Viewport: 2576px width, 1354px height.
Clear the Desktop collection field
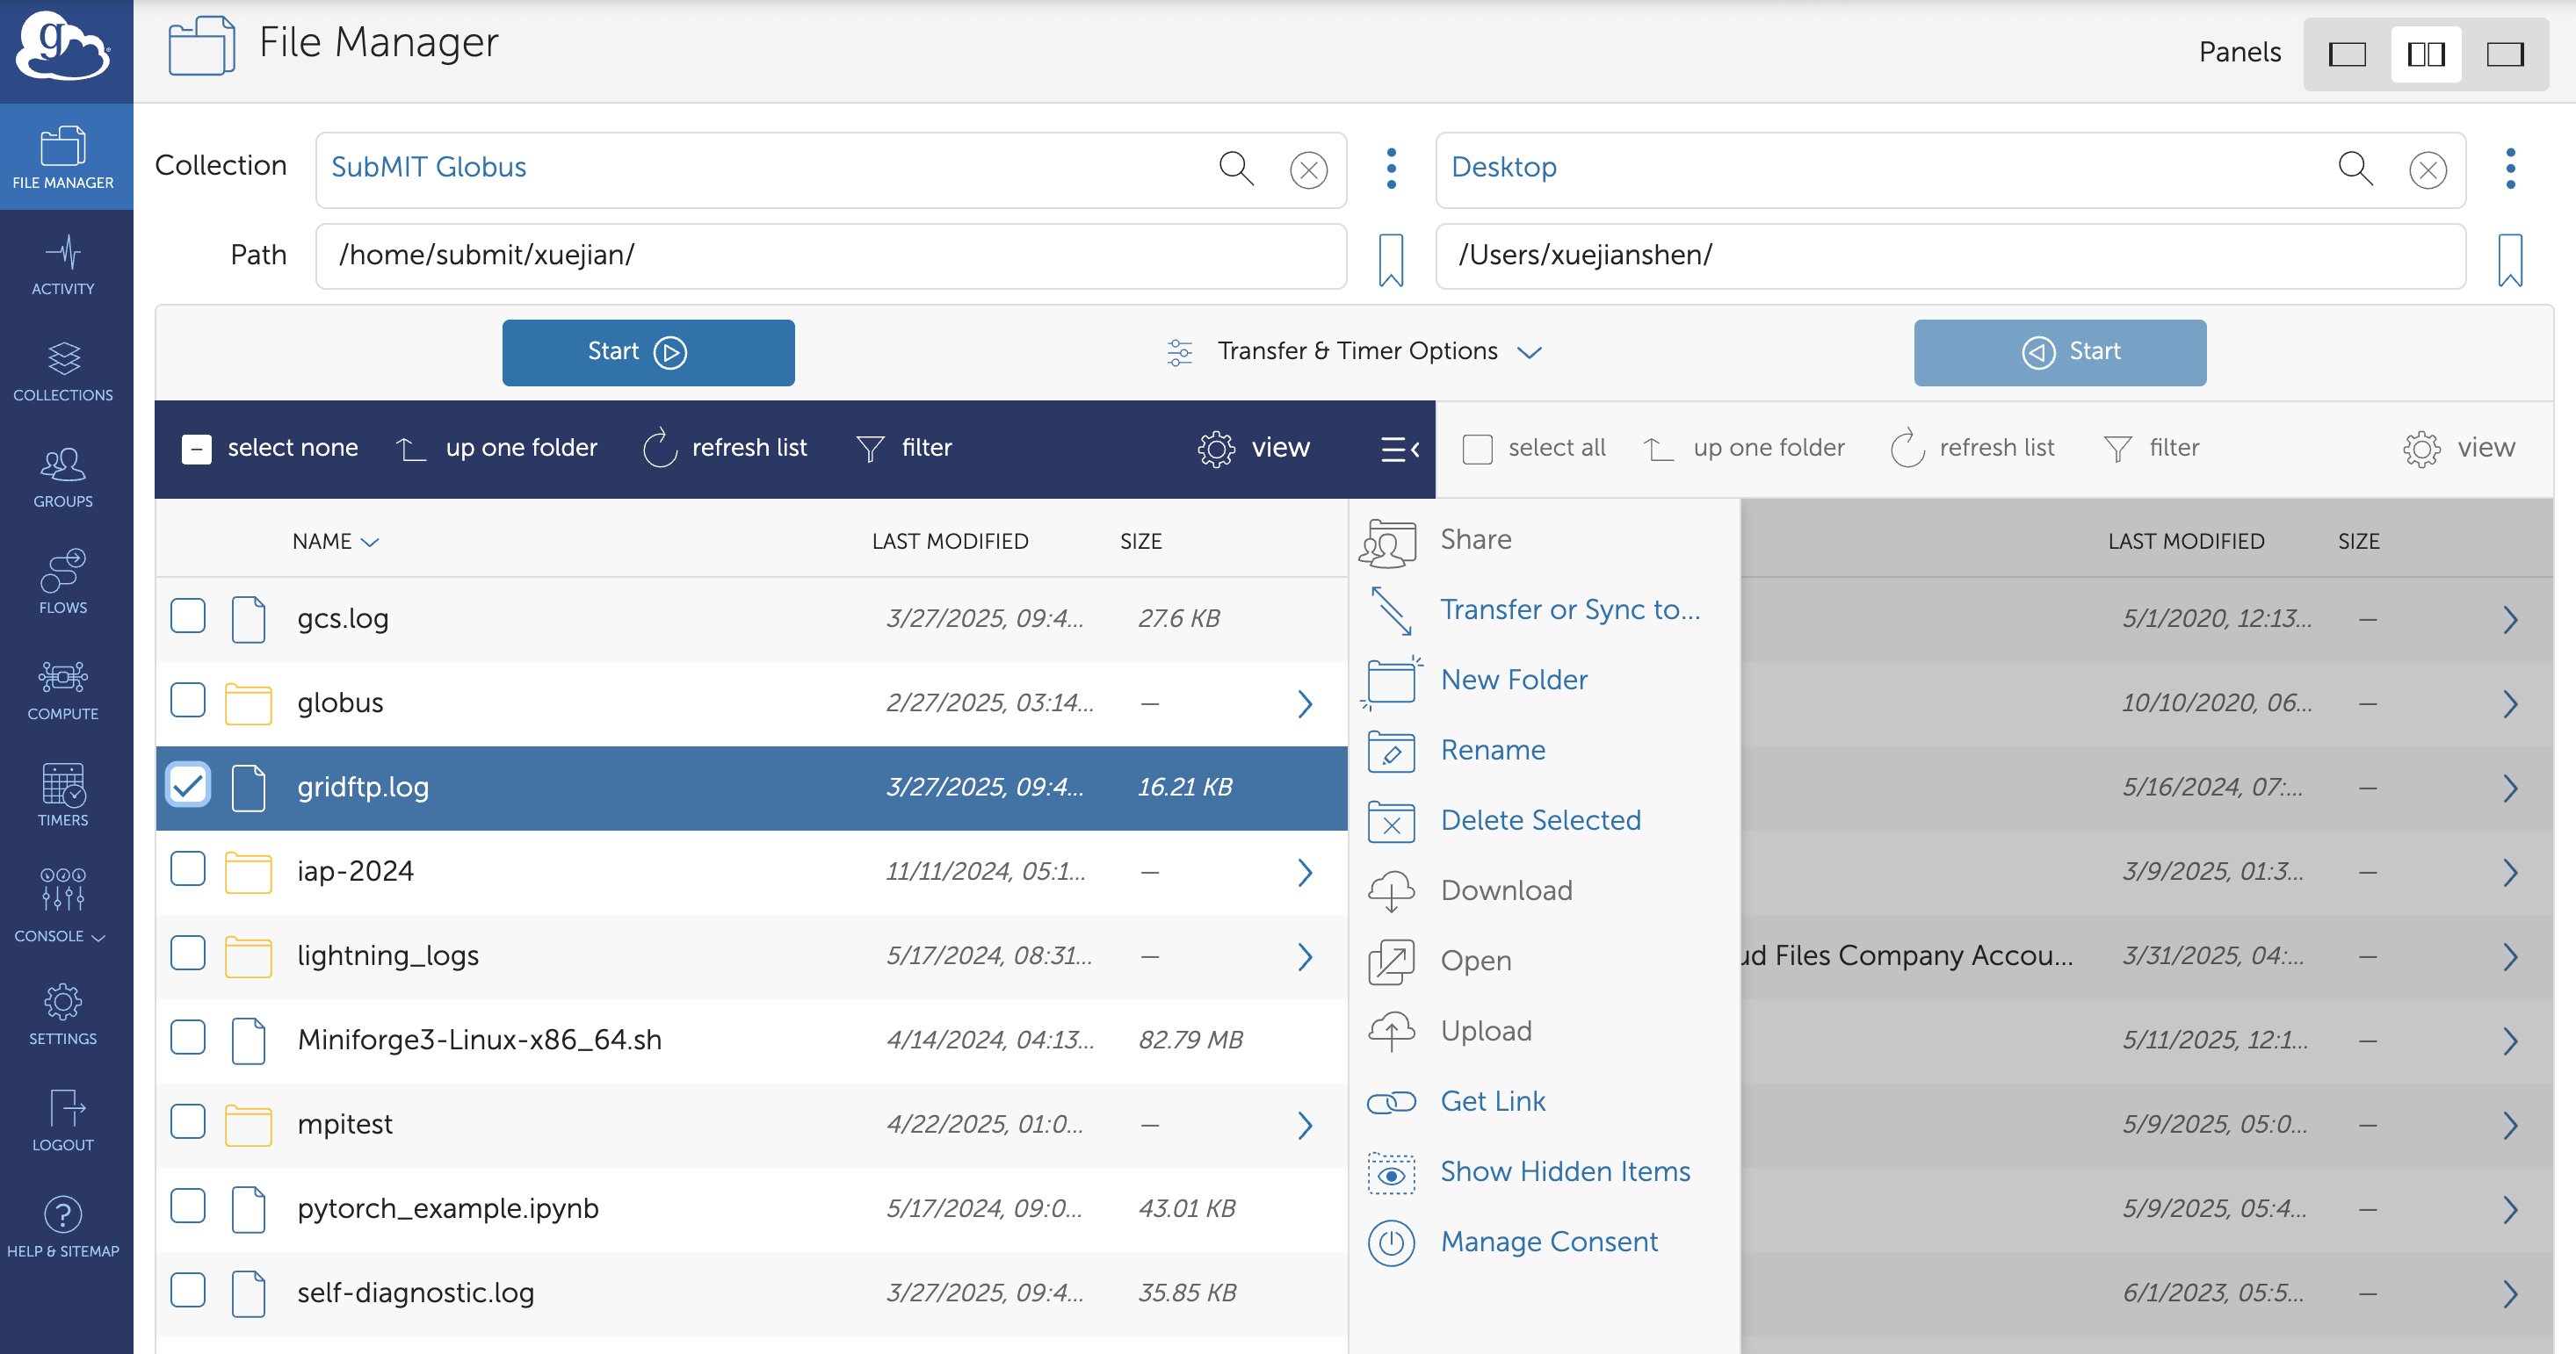[x=2427, y=169]
